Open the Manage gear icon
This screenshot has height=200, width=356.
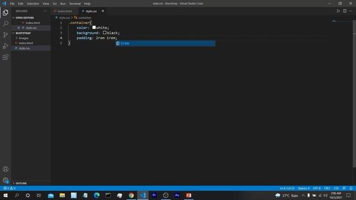point(6,181)
